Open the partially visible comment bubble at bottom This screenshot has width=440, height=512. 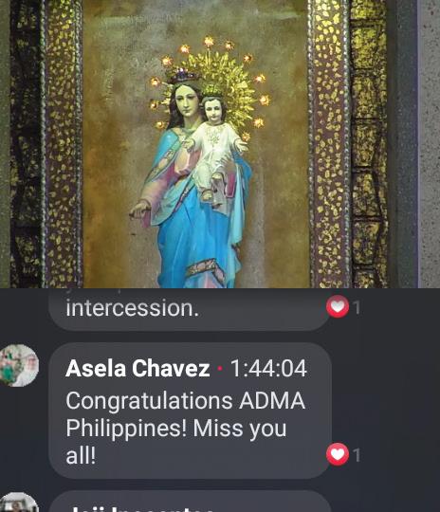[x=190, y=502]
